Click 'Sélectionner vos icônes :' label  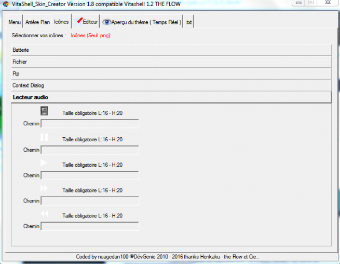pos(39,36)
